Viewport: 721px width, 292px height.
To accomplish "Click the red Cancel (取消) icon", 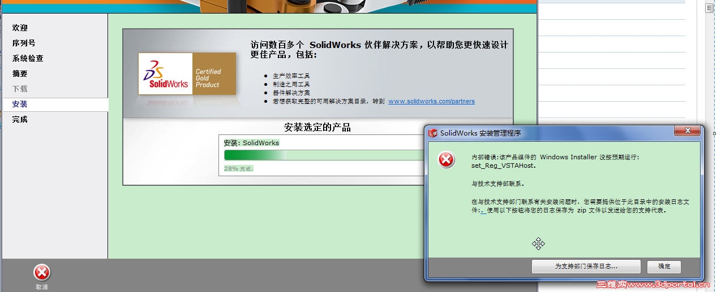I will click(x=42, y=273).
